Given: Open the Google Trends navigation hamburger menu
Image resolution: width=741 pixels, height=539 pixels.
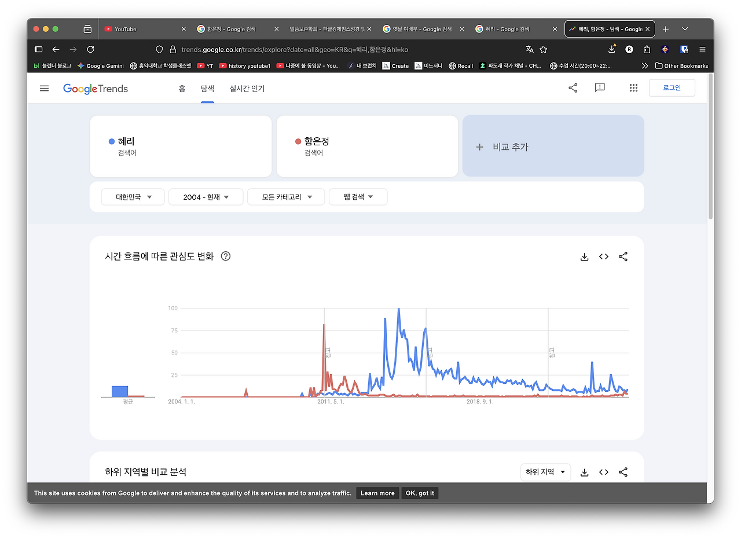Looking at the screenshot, I should (44, 88).
